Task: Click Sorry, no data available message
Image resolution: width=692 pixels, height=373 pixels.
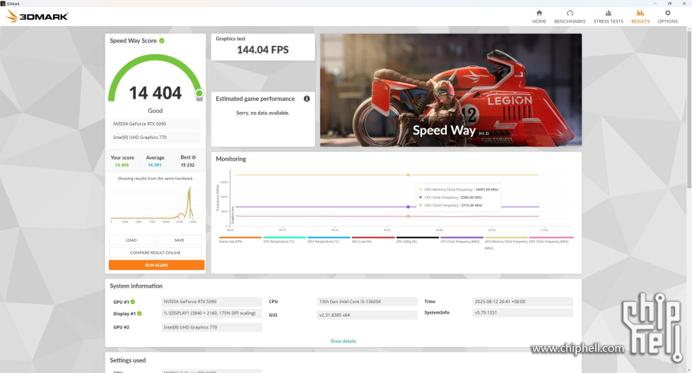Action: click(262, 114)
